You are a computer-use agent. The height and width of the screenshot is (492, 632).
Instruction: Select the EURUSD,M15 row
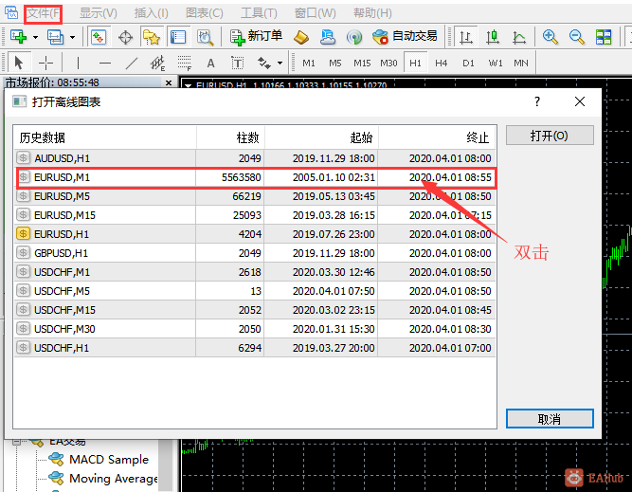[255, 215]
